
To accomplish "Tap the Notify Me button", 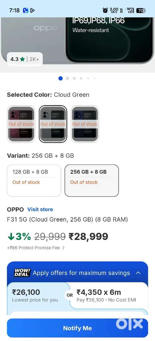I will click(77, 328).
